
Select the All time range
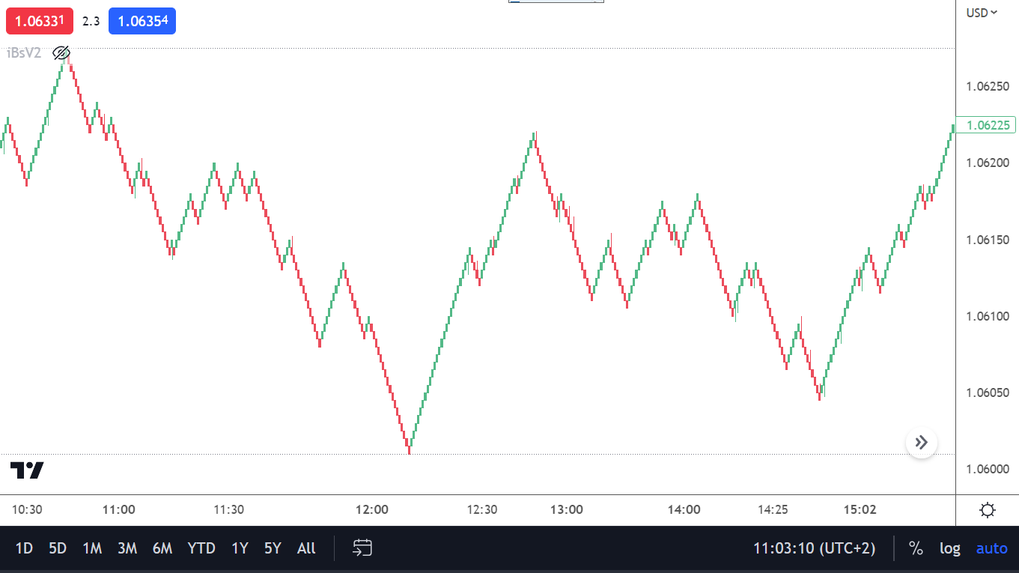[306, 548]
